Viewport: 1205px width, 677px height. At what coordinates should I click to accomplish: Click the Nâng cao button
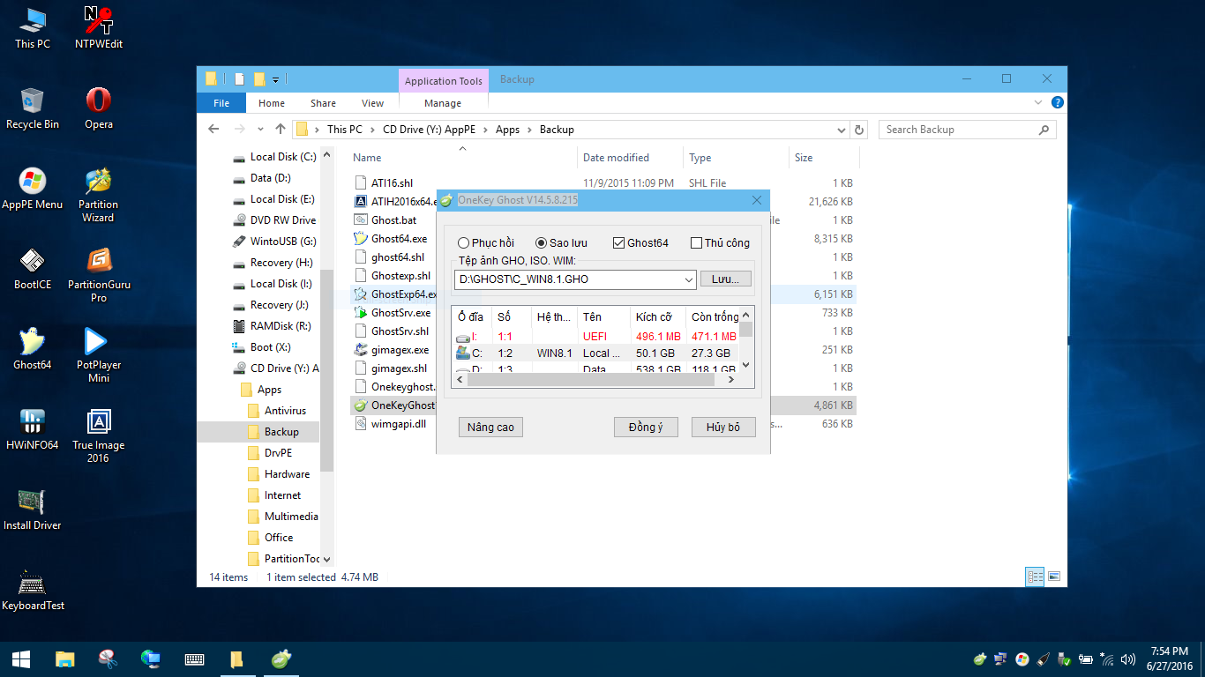pyautogui.click(x=490, y=427)
